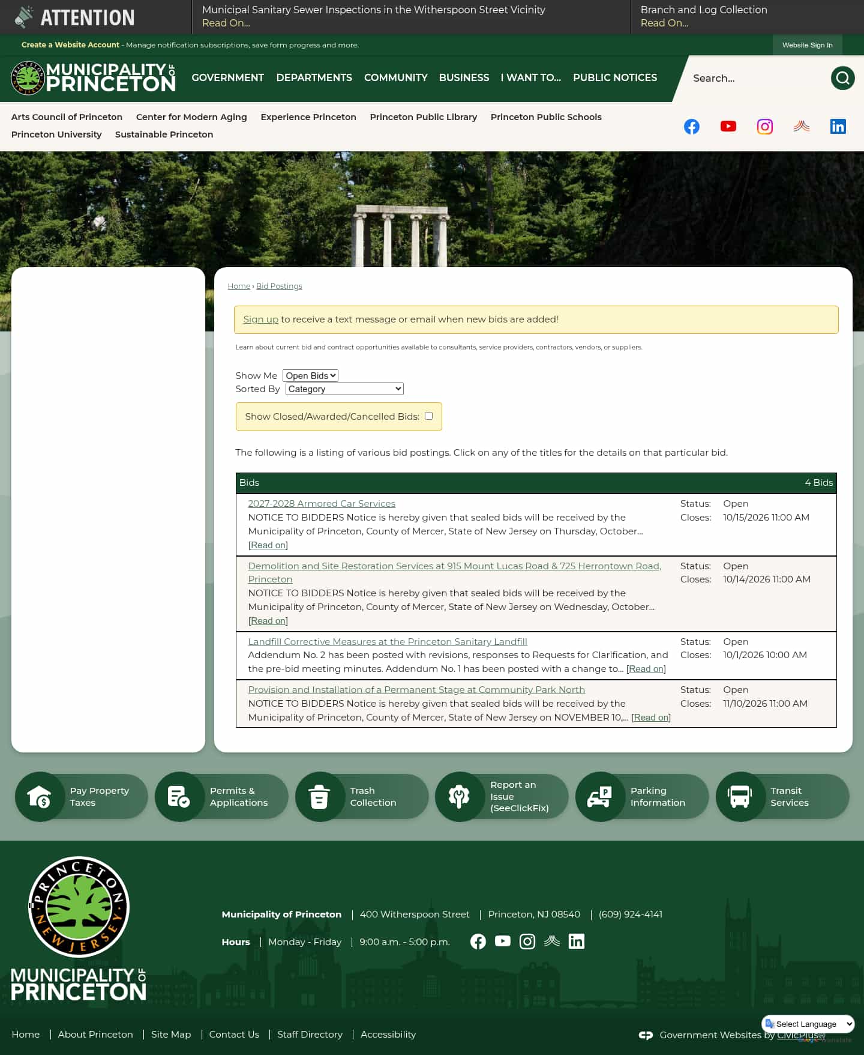This screenshot has height=1055, width=864.
Task: Open the LinkedIn icon in the header
Action: pyautogui.click(x=838, y=126)
